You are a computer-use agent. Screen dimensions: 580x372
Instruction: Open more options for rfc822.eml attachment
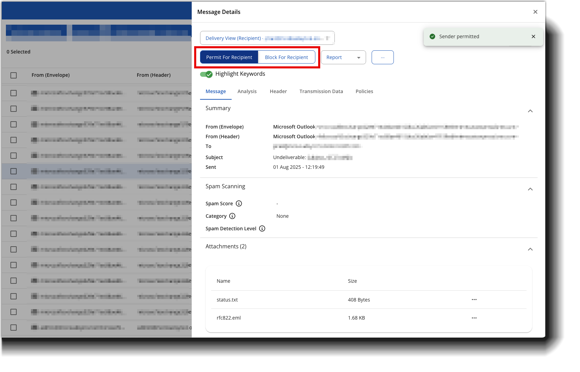(x=474, y=318)
